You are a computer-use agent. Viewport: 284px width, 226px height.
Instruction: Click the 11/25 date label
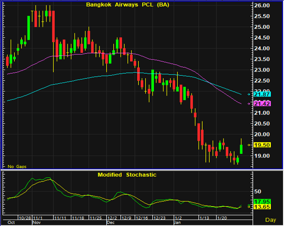(96, 218)
